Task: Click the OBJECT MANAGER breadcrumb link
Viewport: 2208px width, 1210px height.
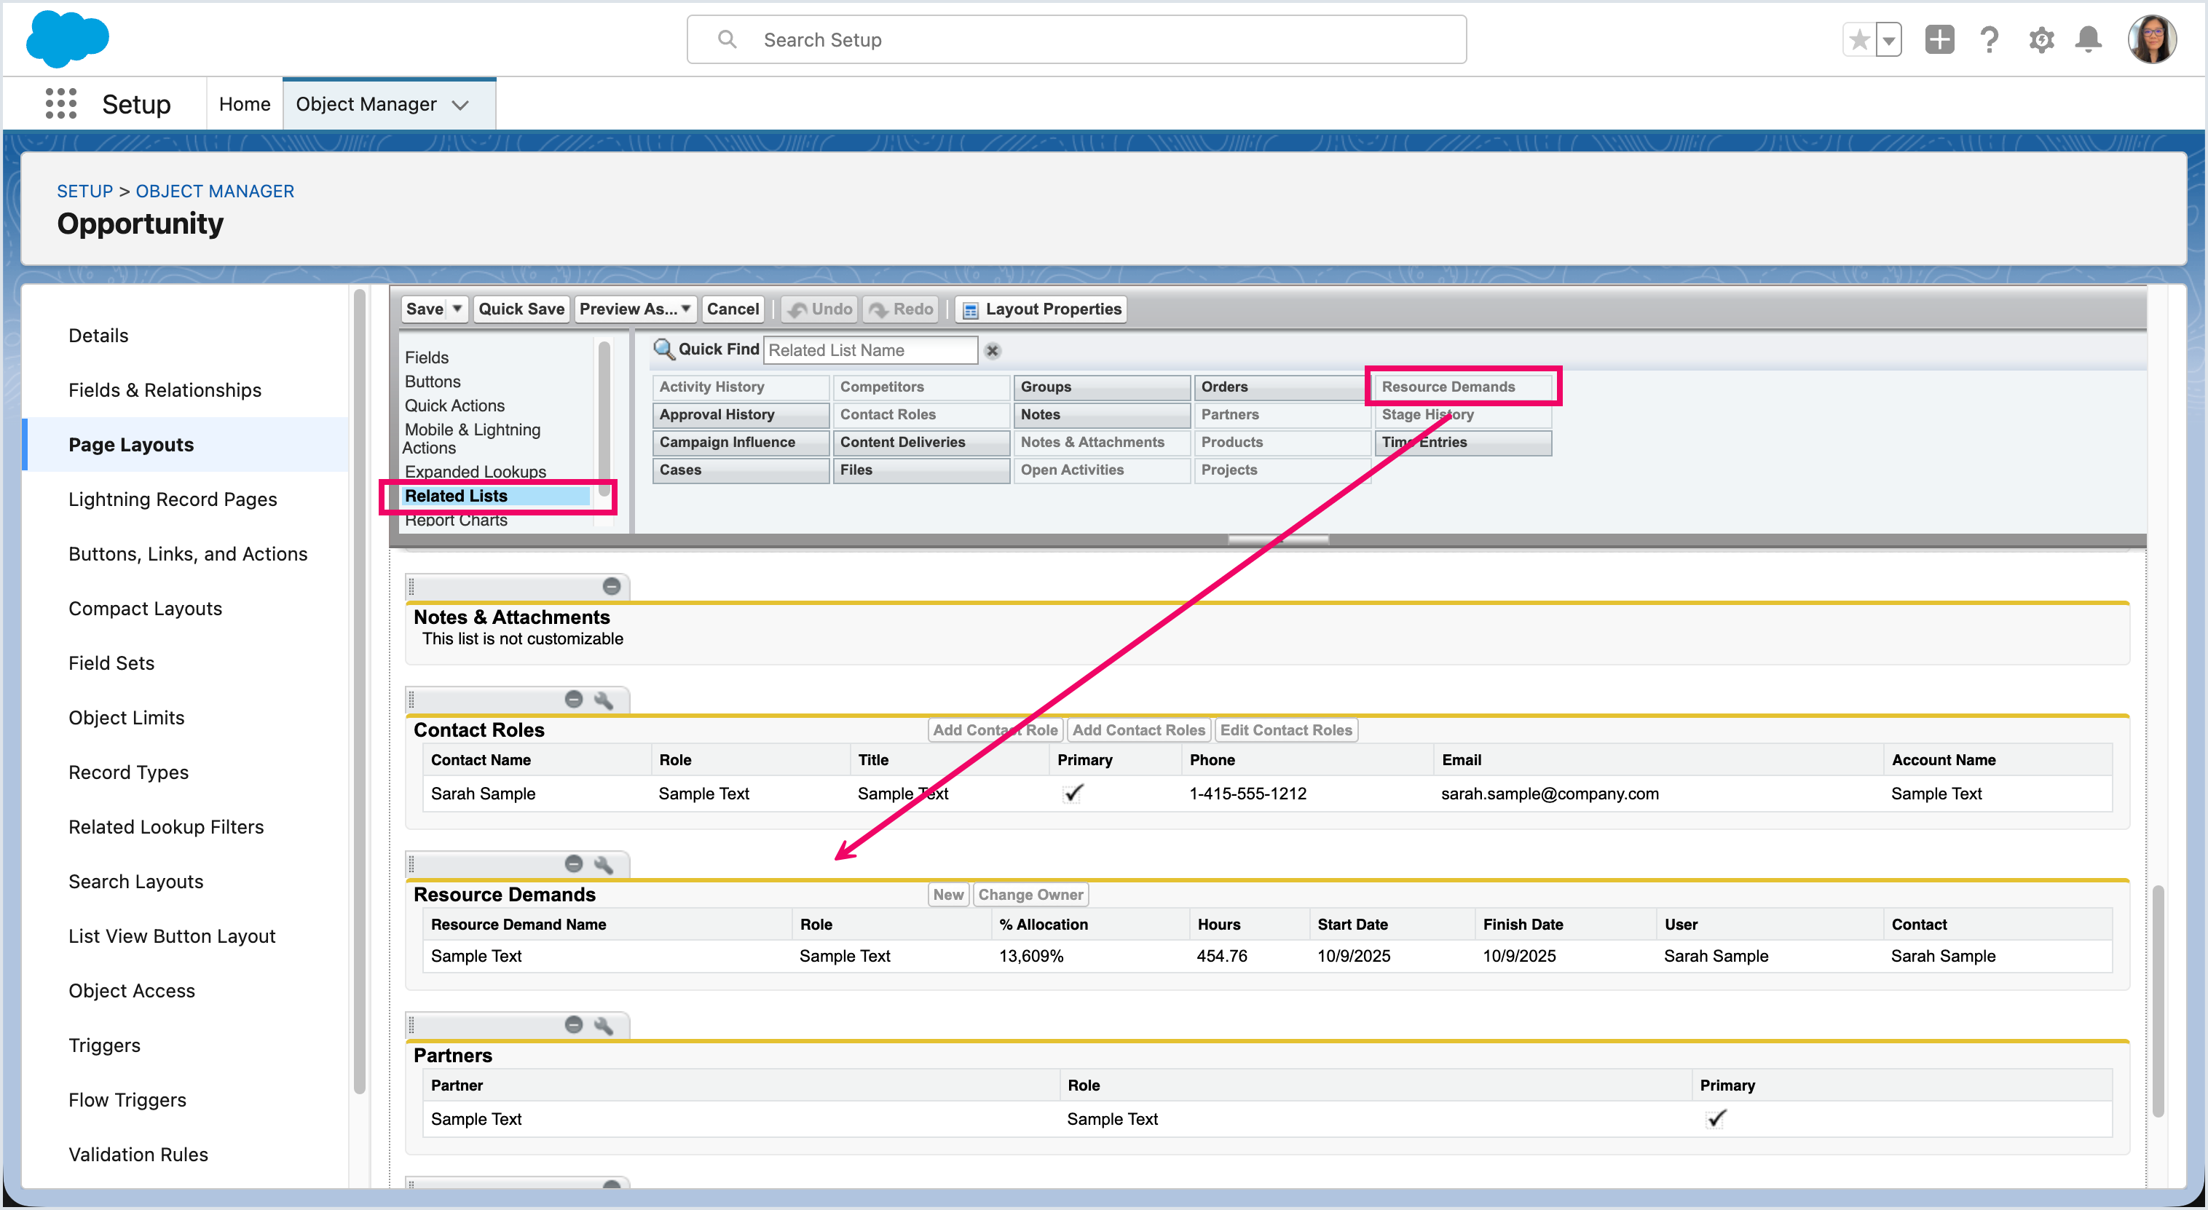Action: [214, 191]
